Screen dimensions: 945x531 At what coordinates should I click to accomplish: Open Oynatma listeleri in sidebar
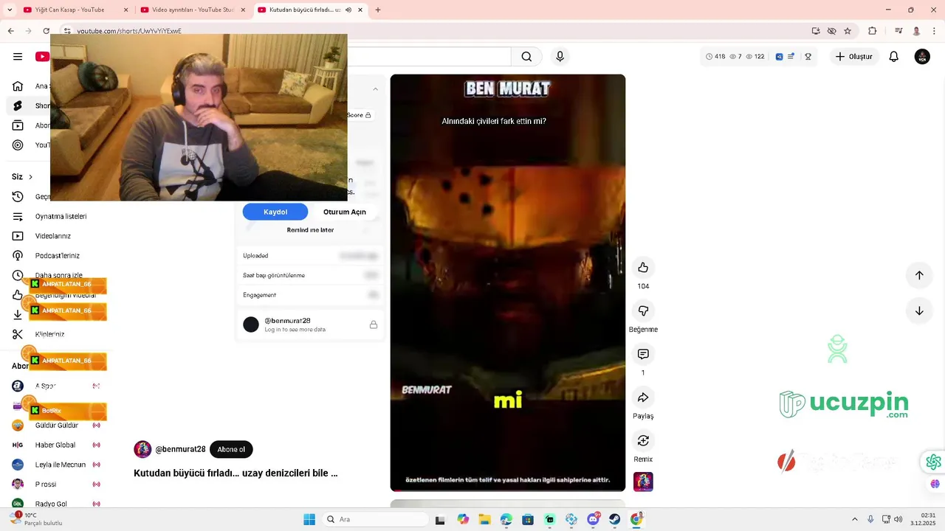coord(61,217)
